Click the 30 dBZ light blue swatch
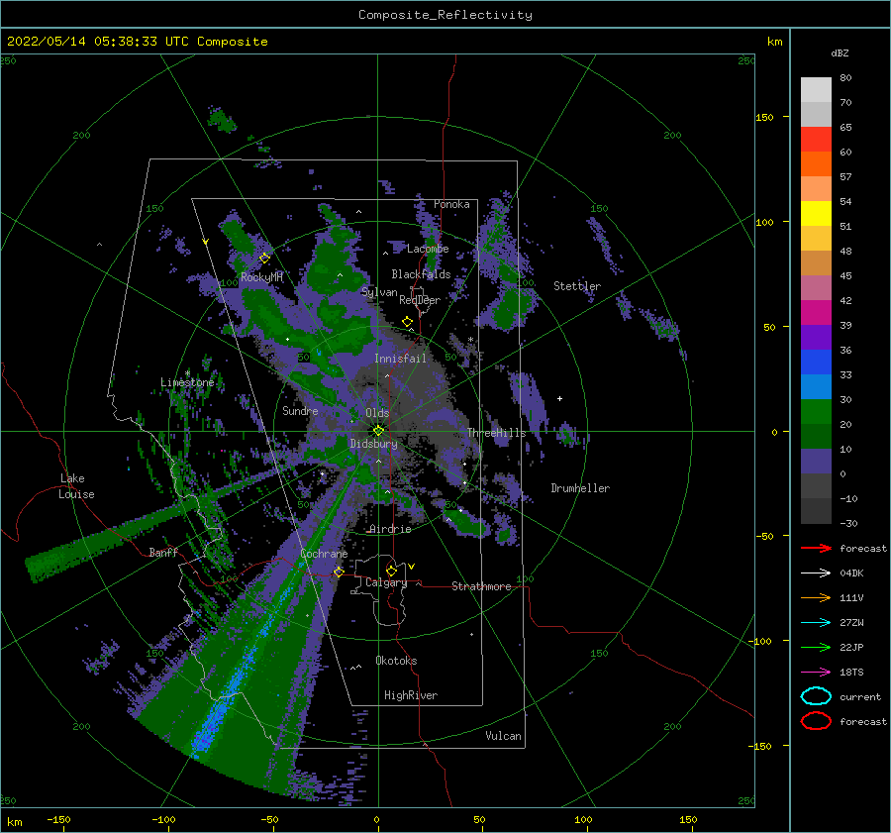 coord(816,386)
